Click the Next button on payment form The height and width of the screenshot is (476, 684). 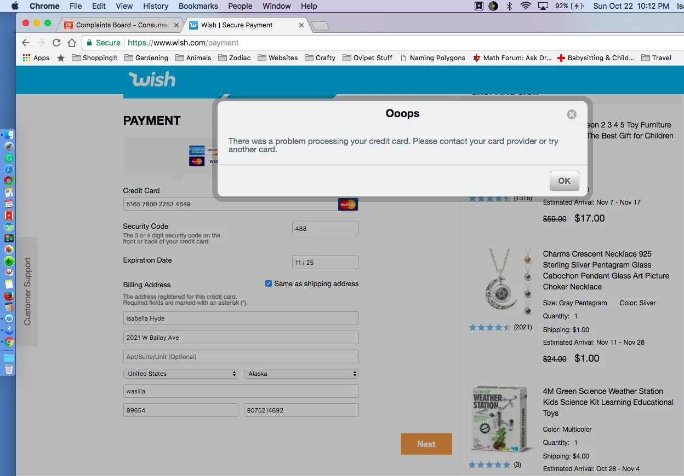click(426, 444)
